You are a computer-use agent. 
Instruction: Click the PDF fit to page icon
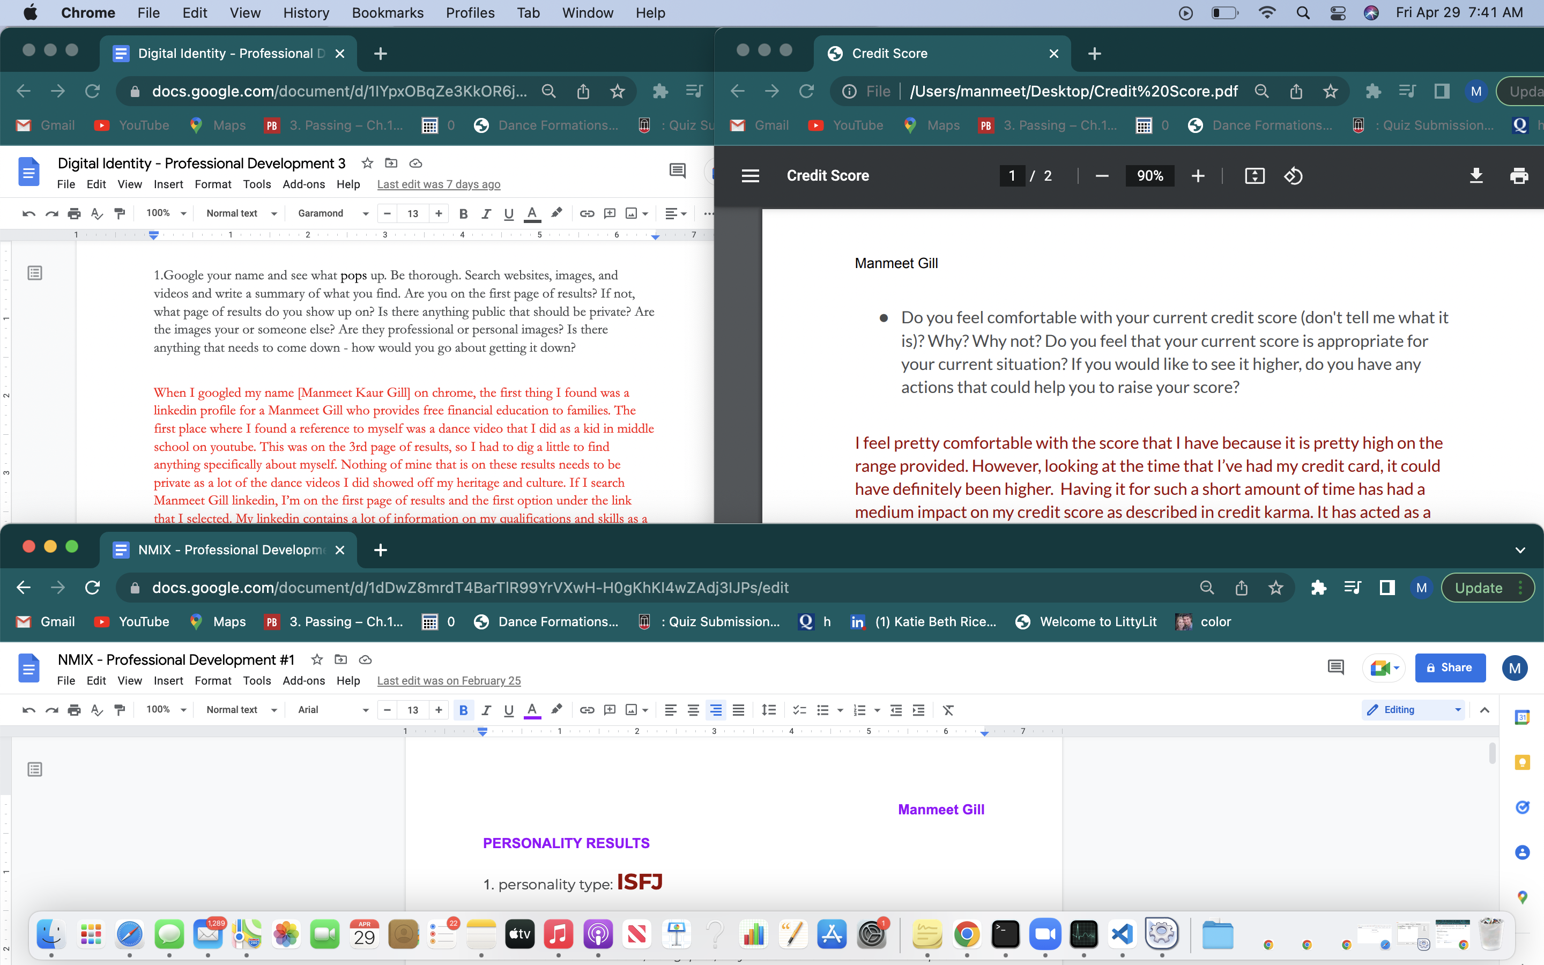pyautogui.click(x=1254, y=175)
